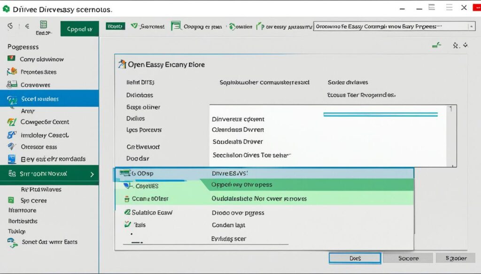Image resolution: width=481 pixels, height=274 pixels.
Task: Click the 'Sage otiiver' label in dialog
Action: click(143, 107)
